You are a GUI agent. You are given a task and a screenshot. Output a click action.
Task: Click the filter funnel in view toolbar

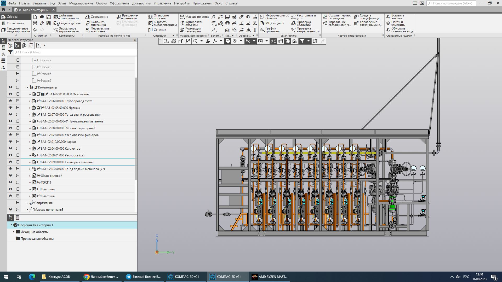[x=302, y=41]
